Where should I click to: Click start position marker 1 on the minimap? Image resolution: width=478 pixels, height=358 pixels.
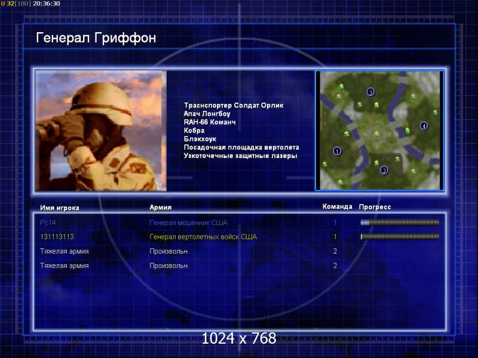(337, 151)
